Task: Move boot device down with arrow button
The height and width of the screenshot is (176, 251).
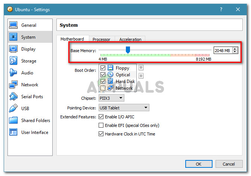Action: point(141,76)
